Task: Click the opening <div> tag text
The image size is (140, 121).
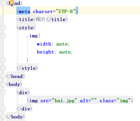Action: [x=23, y=93]
